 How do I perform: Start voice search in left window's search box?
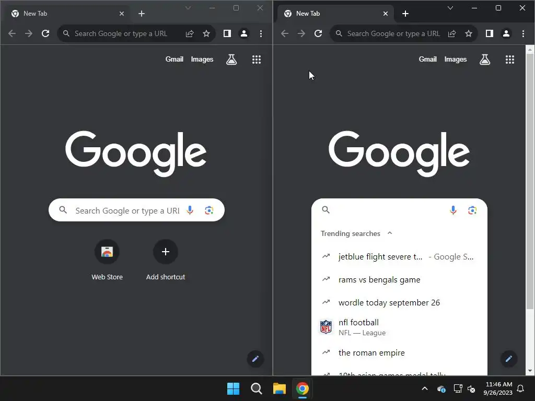pos(190,210)
